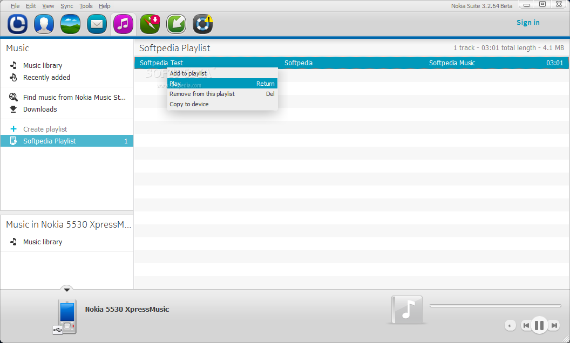The image size is (570, 343).
Task: Click the Softpedia Music album cell
Action: click(452, 63)
